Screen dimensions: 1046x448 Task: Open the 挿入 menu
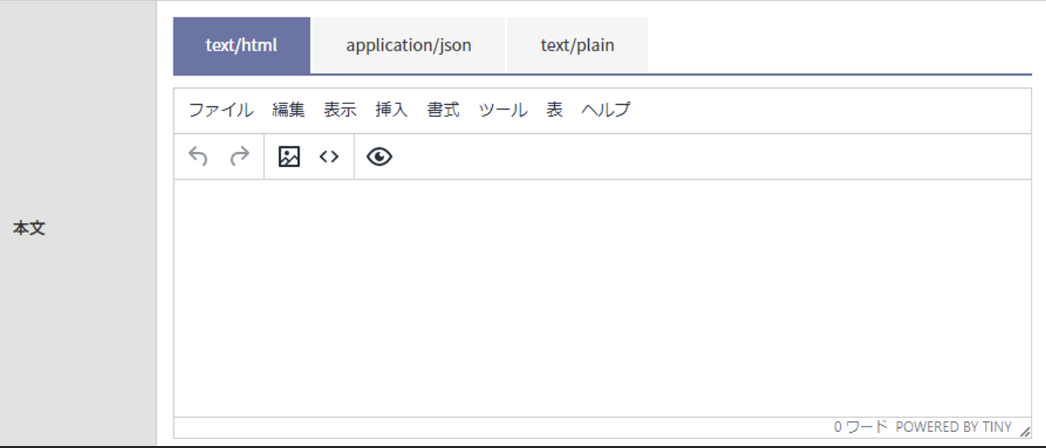point(392,110)
